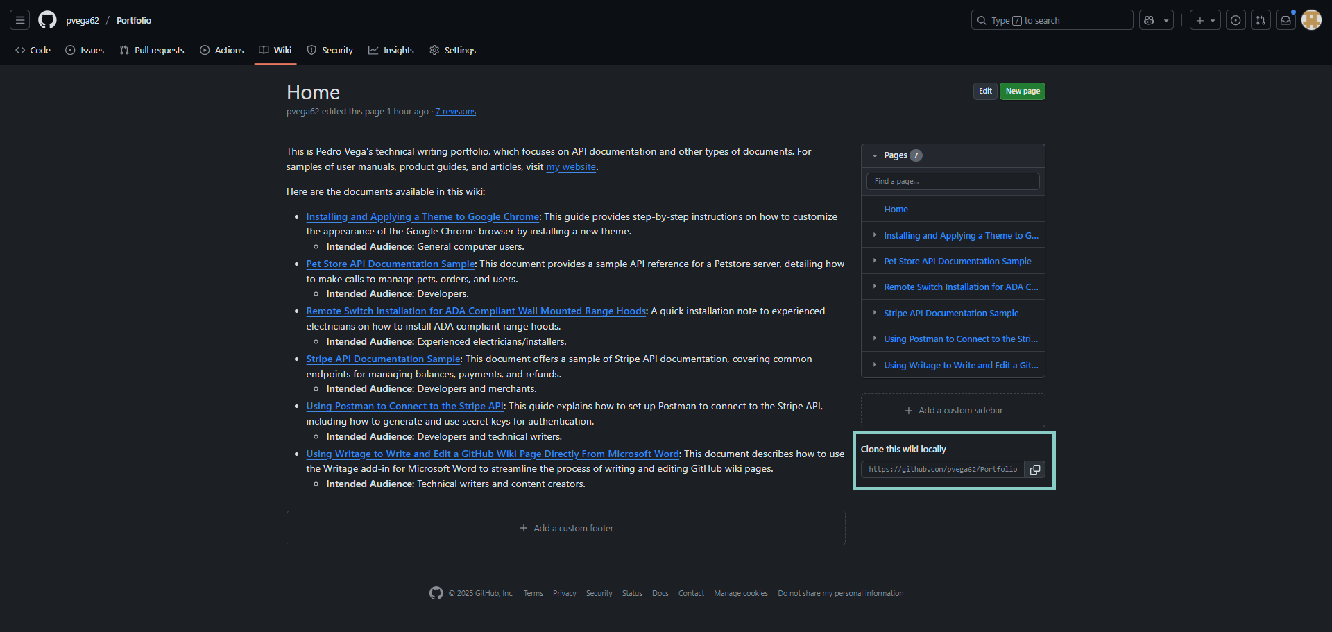
Task: Open the Copilot options dropdown
Action: (x=1166, y=19)
